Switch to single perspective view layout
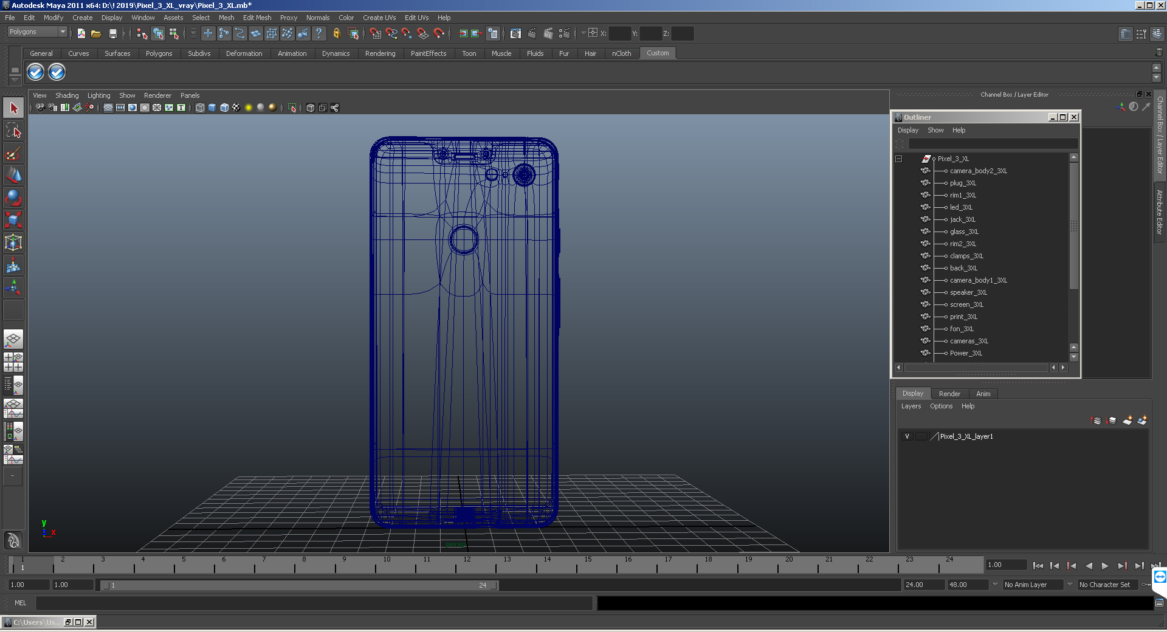The image size is (1167, 632). 13,339
